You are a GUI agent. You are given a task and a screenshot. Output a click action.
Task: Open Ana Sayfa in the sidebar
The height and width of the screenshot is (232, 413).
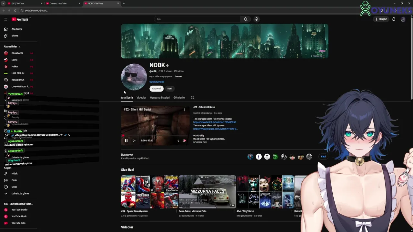(x=17, y=29)
